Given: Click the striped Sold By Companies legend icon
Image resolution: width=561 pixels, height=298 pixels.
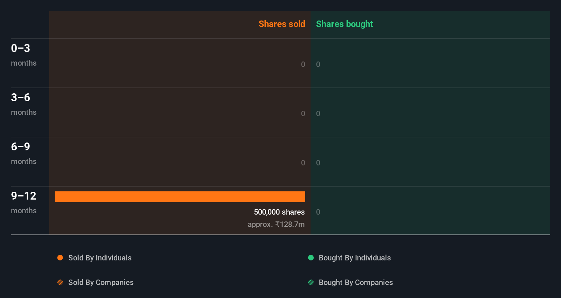Looking at the screenshot, I should tap(60, 282).
